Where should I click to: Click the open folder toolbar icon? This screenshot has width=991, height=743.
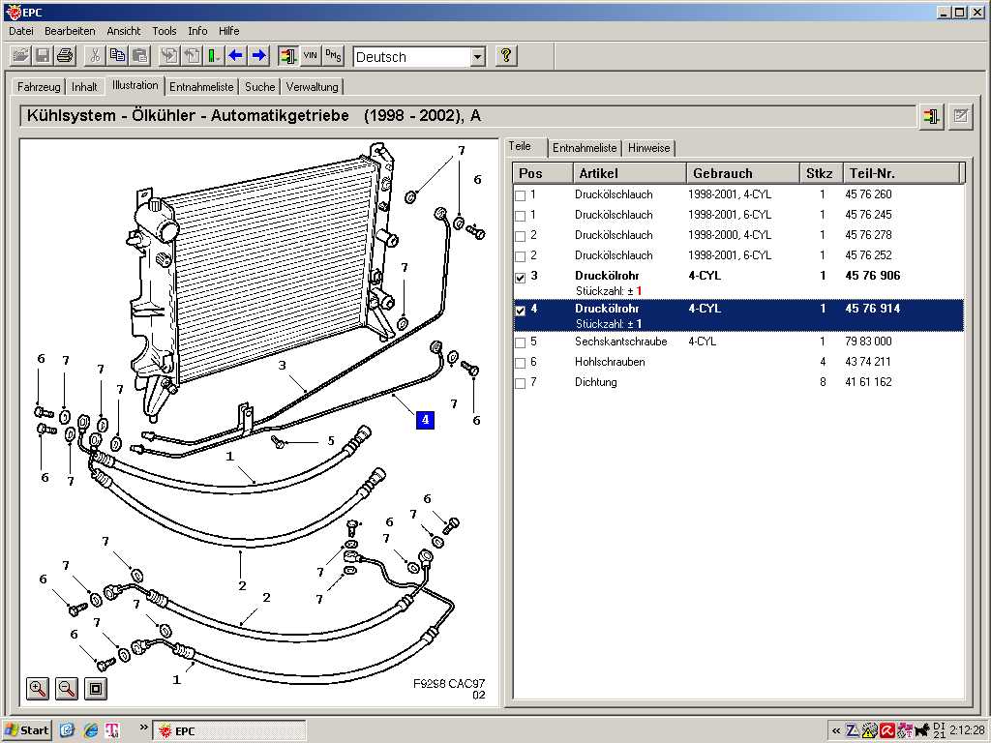click(x=21, y=56)
